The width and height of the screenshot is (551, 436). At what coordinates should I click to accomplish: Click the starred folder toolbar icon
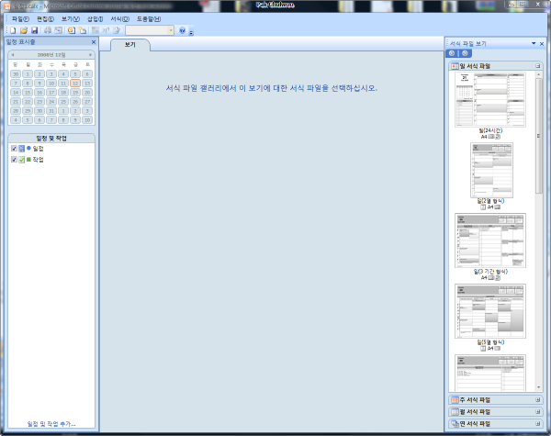83,30
